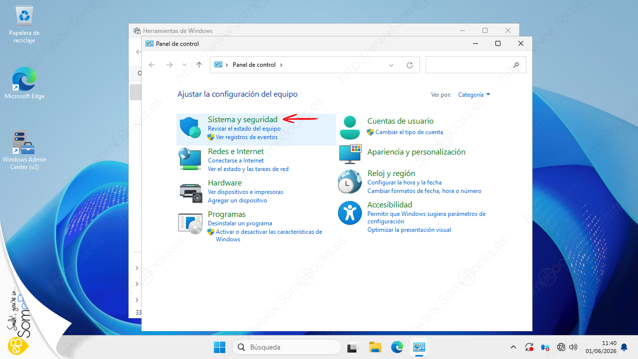This screenshot has height=359, width=638.
Task: Open the Hardware printer icon
Action: pyautogui.click(x=190, y=192)
